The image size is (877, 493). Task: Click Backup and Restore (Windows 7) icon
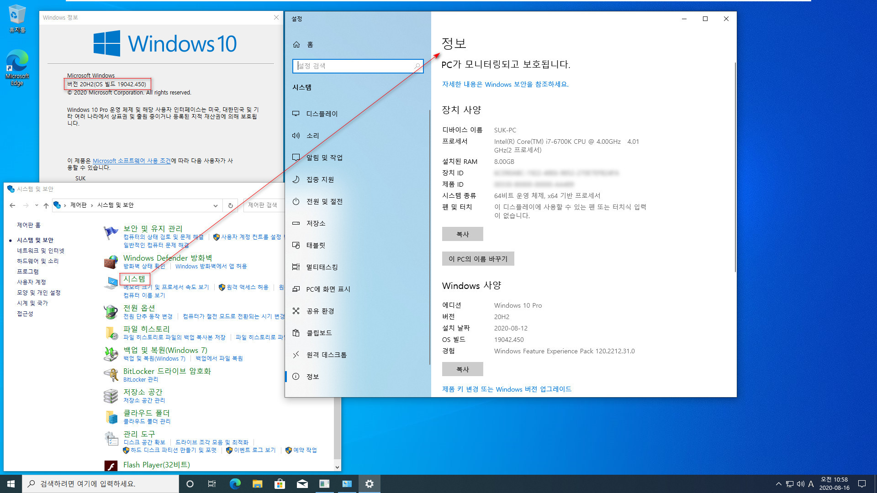coord(111,354)
